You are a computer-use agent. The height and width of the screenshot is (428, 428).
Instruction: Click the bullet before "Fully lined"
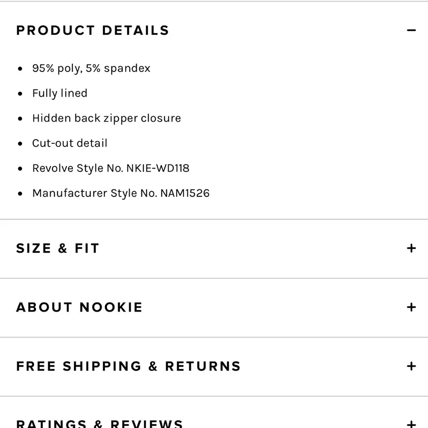tap(20, 94)
